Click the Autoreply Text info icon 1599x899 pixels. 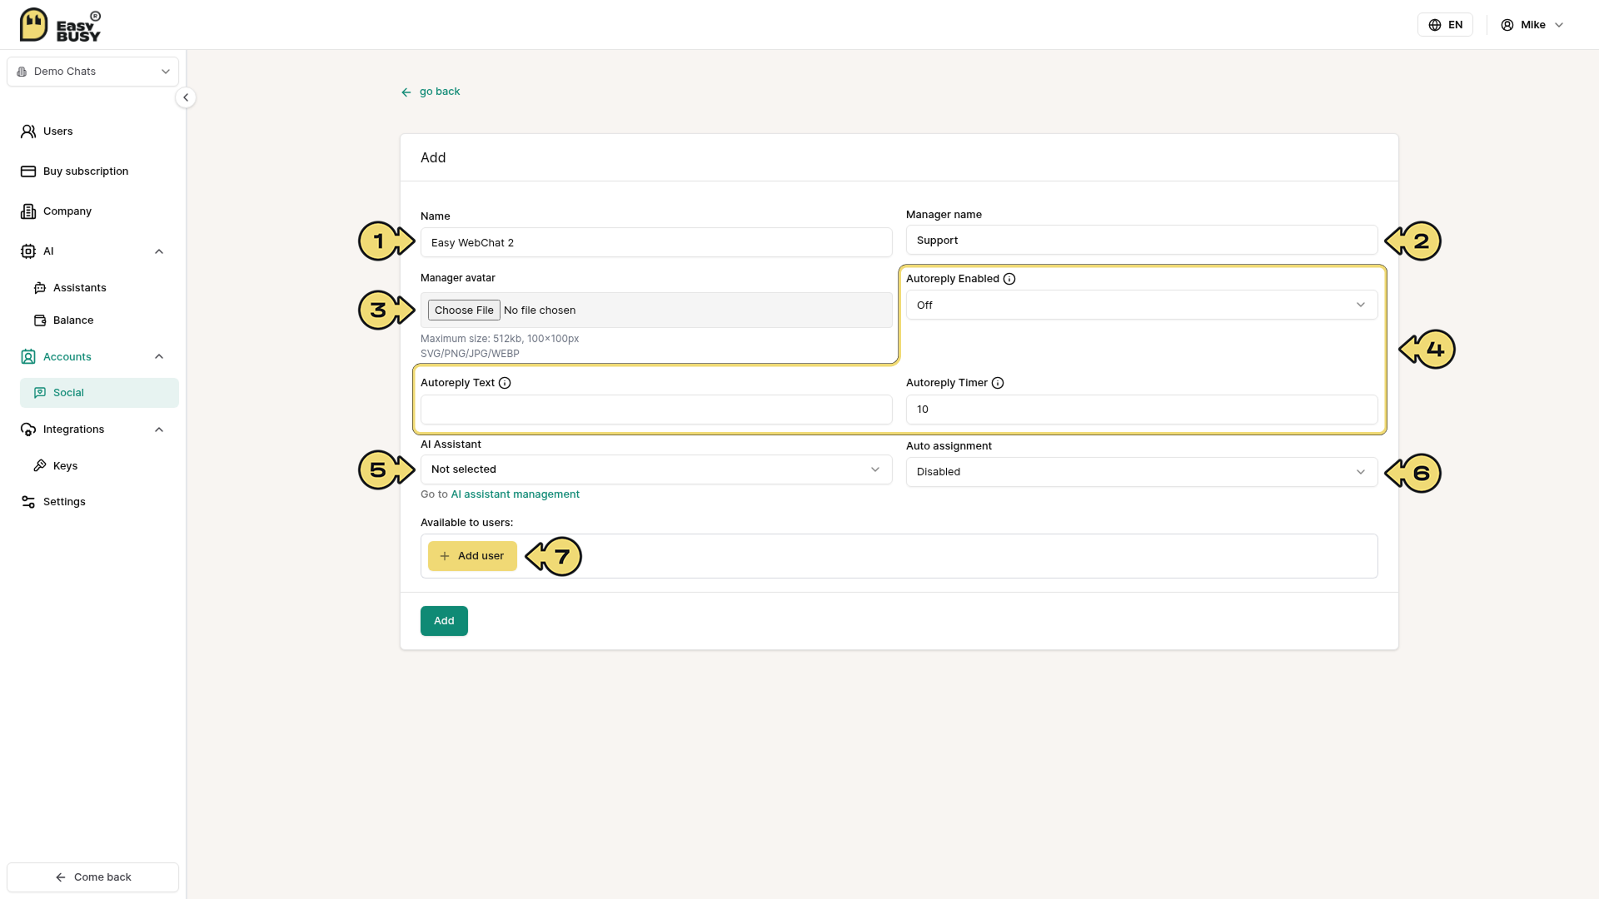505,383
